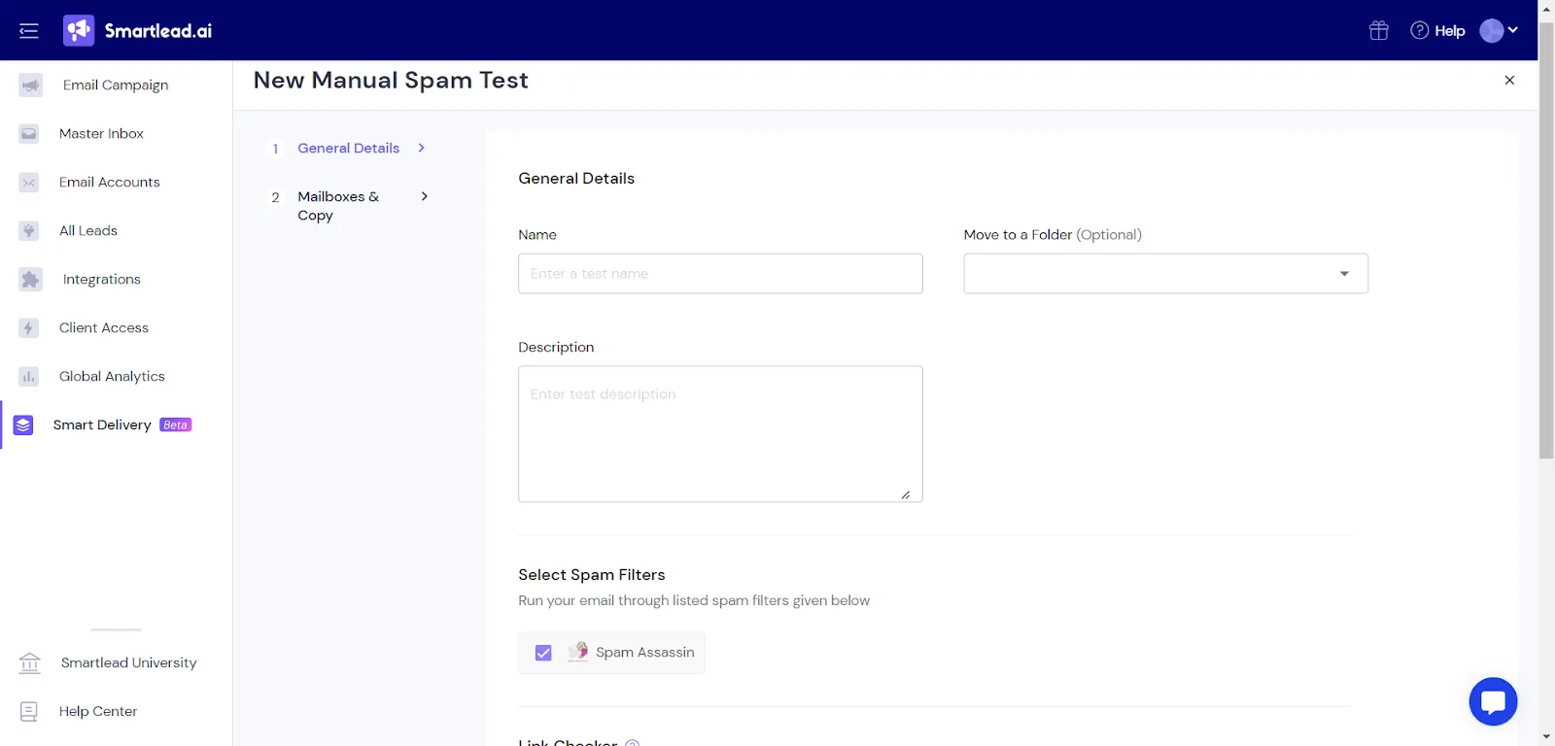Open Master Inbox from sidebar

101,134
